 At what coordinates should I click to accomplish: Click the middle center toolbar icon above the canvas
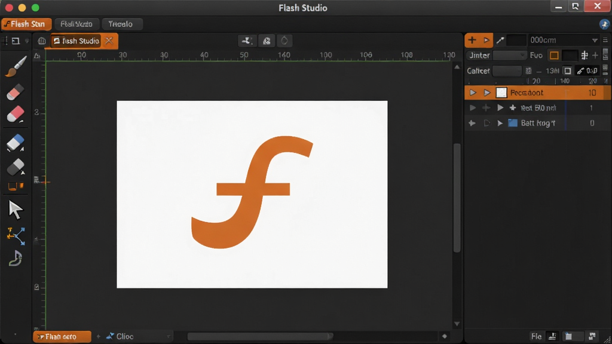(267, 41)
